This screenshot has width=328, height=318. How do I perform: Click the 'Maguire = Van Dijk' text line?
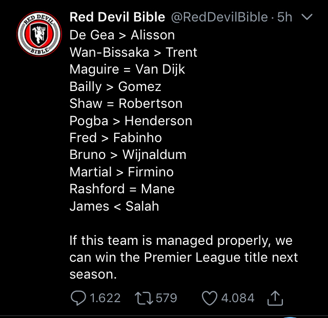coord(127,69)
